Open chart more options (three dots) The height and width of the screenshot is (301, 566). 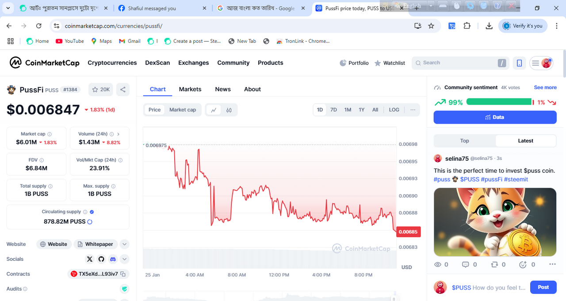pyautogui.click(x=413, y=110)
